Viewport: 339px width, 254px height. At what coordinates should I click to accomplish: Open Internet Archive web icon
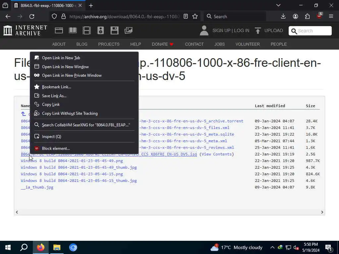(x=59, y=30)
